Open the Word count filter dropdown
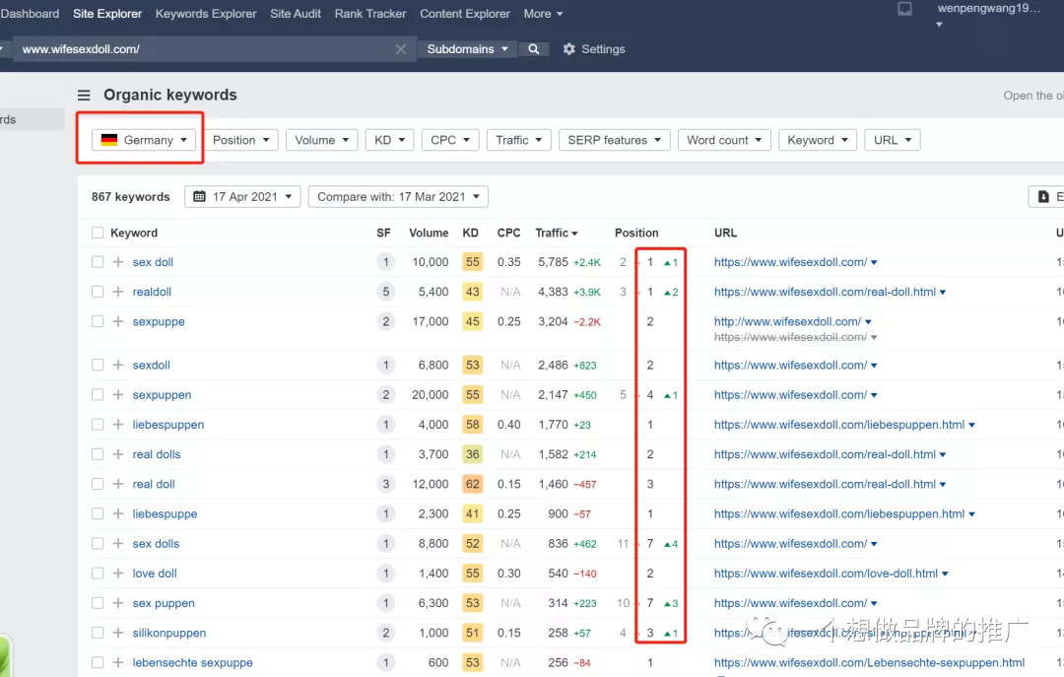Image resolution: width=1064 pixels, height=677 pixels. (x=724, y=140)
